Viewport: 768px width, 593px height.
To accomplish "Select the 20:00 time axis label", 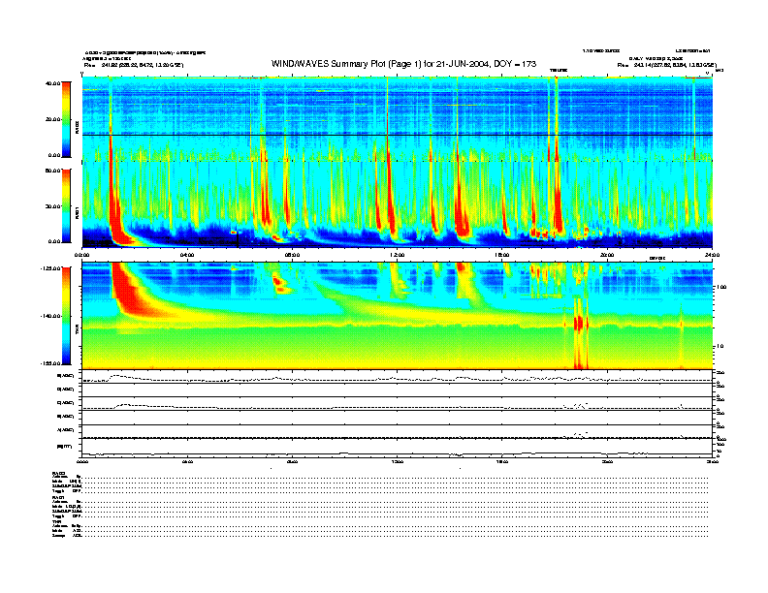I will (607, 256).
